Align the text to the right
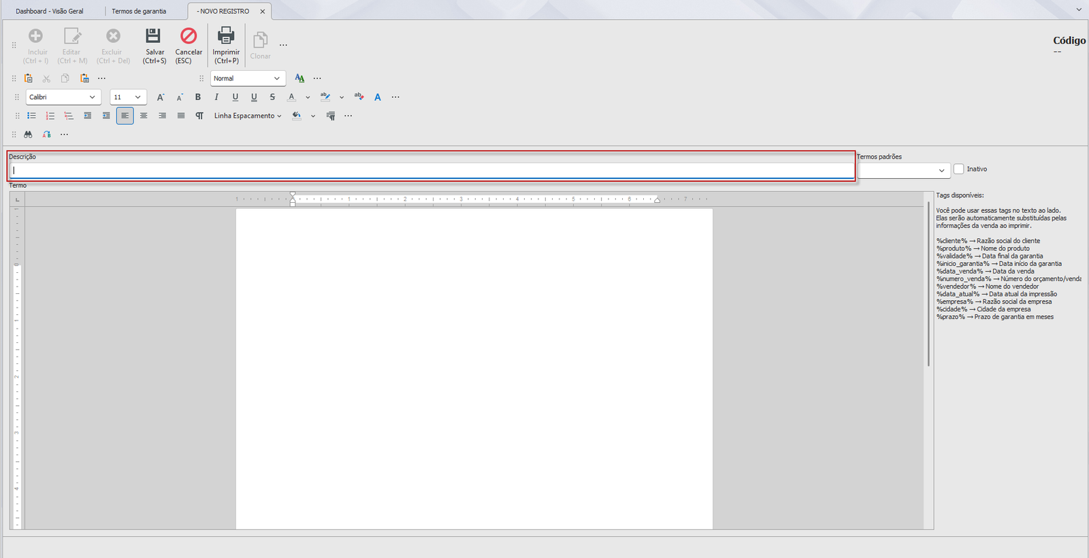 [x=162, y=116]
